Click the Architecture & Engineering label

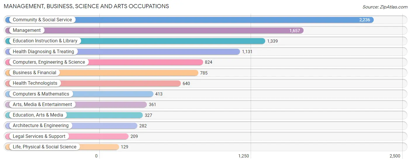(x=41, y=126)
